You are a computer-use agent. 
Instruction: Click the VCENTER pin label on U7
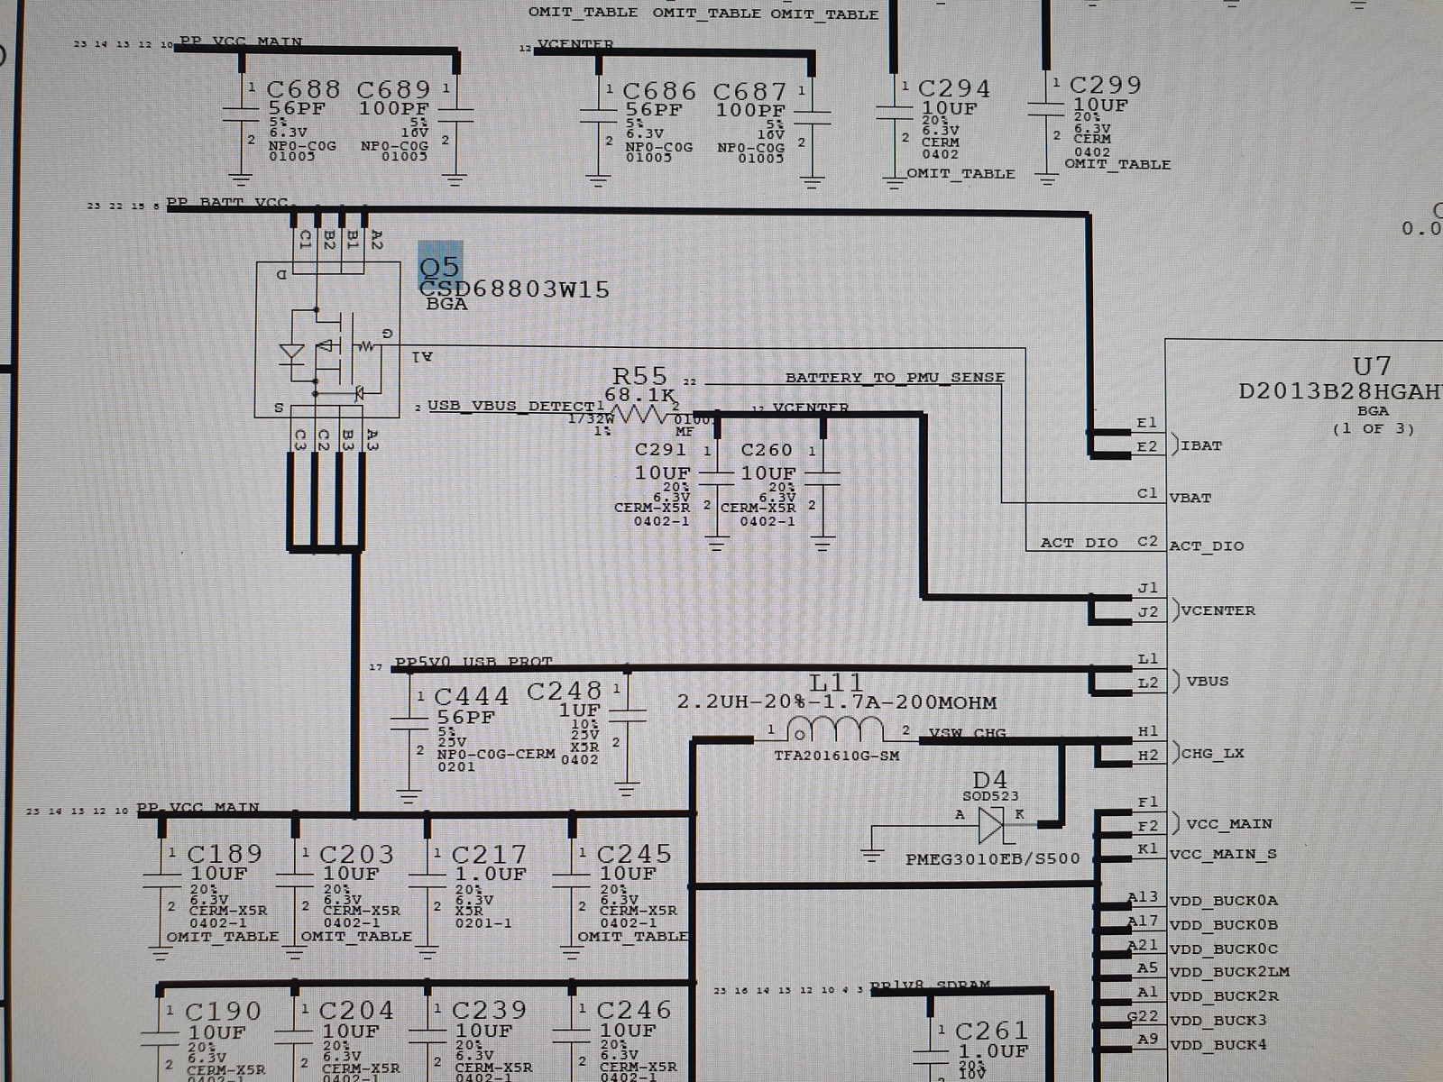pyautogui.click(x=1218, y=610)
